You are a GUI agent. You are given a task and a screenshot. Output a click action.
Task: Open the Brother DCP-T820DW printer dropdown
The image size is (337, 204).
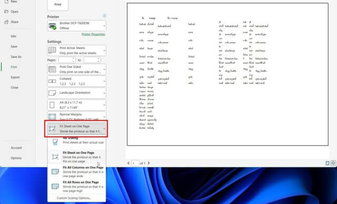(x=76, y=26)
